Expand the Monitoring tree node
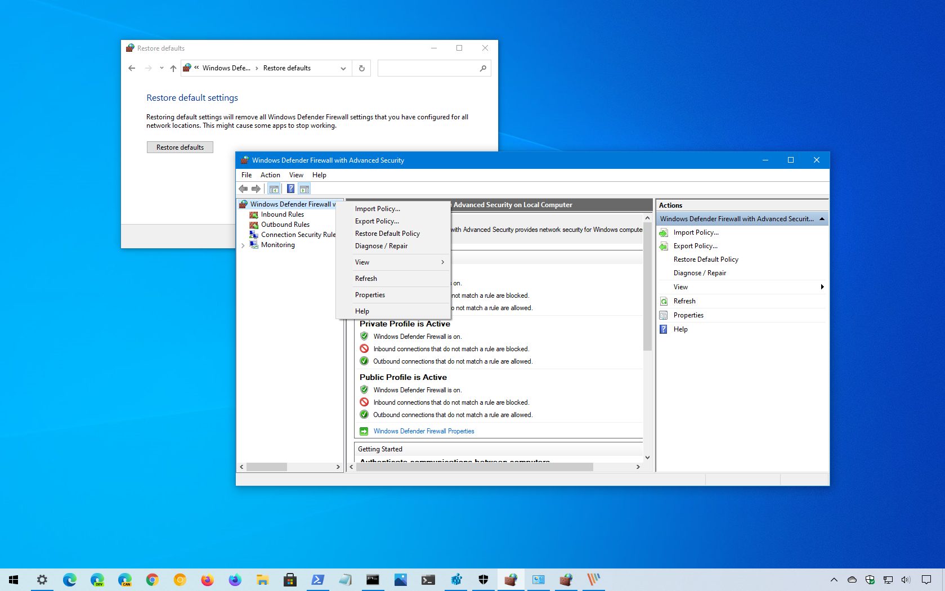 pos(243,245)
